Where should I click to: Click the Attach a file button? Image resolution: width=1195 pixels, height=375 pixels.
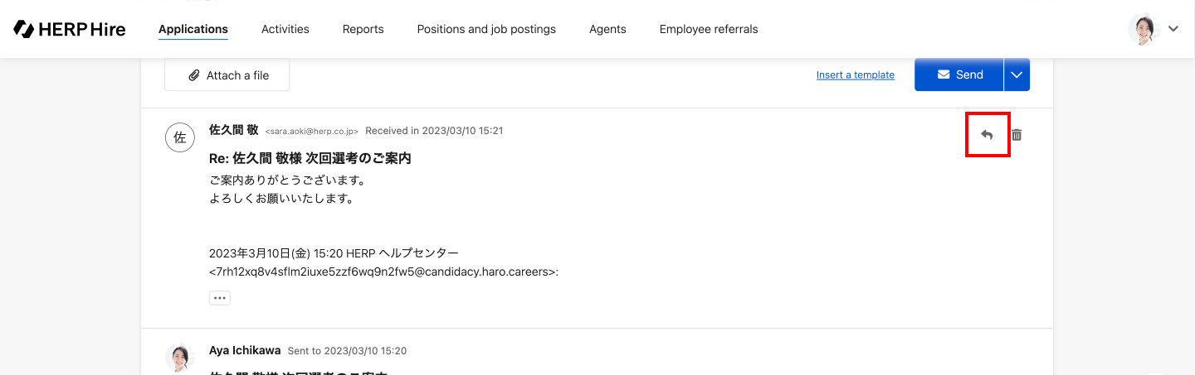[227, 75]
